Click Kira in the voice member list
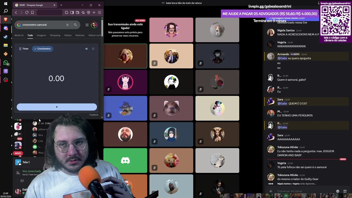 41,135
